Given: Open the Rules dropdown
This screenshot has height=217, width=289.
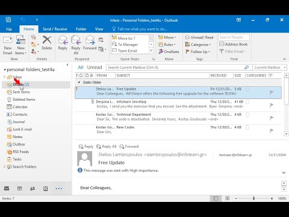Looking at the screenshot, I should point(167,45).
